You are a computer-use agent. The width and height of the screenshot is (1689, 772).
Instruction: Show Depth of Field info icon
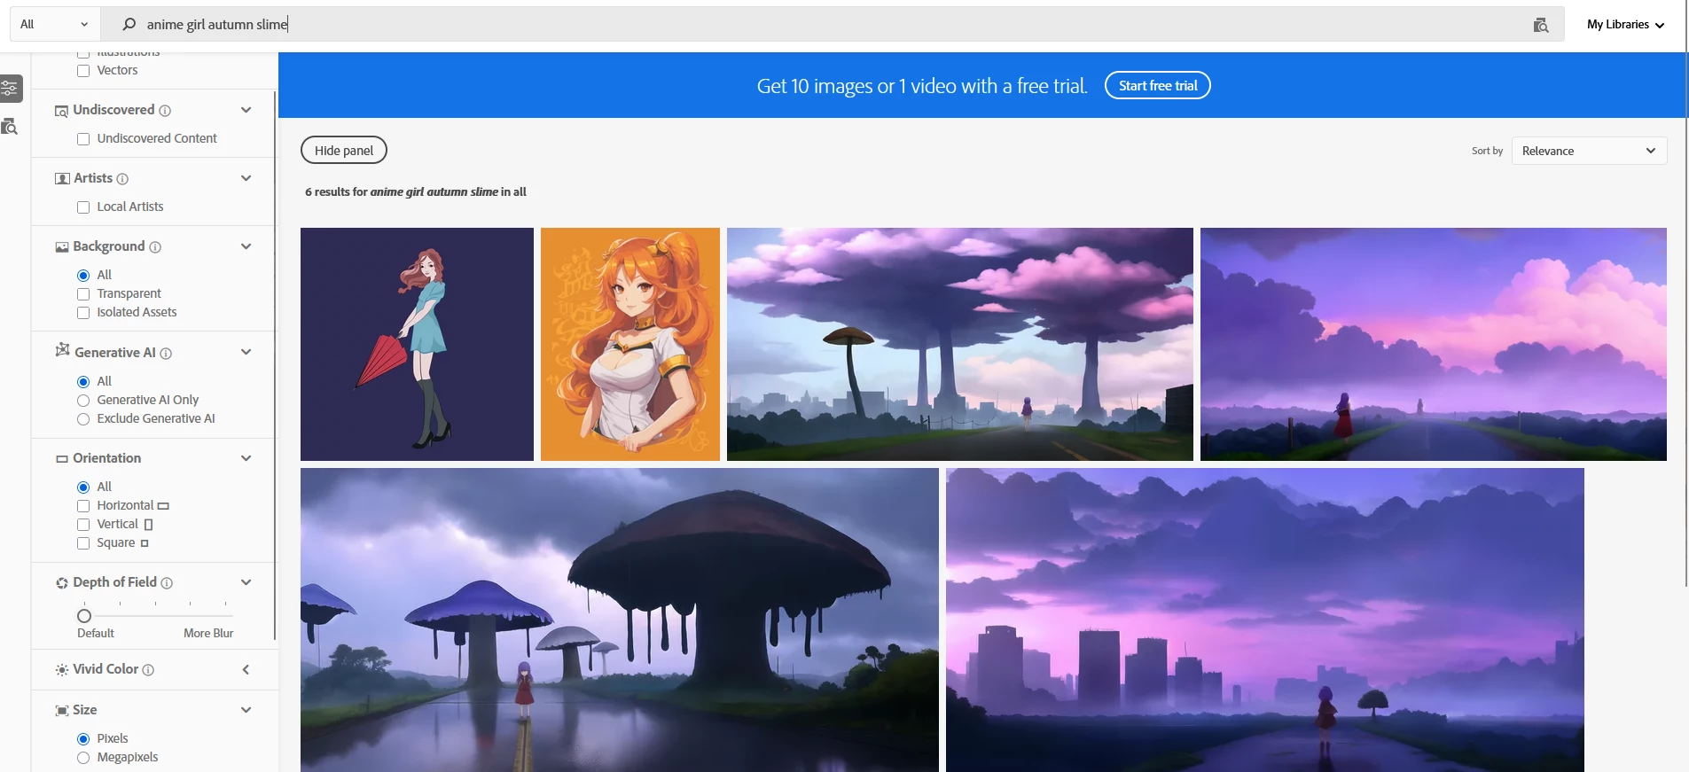tap(167, 583)
